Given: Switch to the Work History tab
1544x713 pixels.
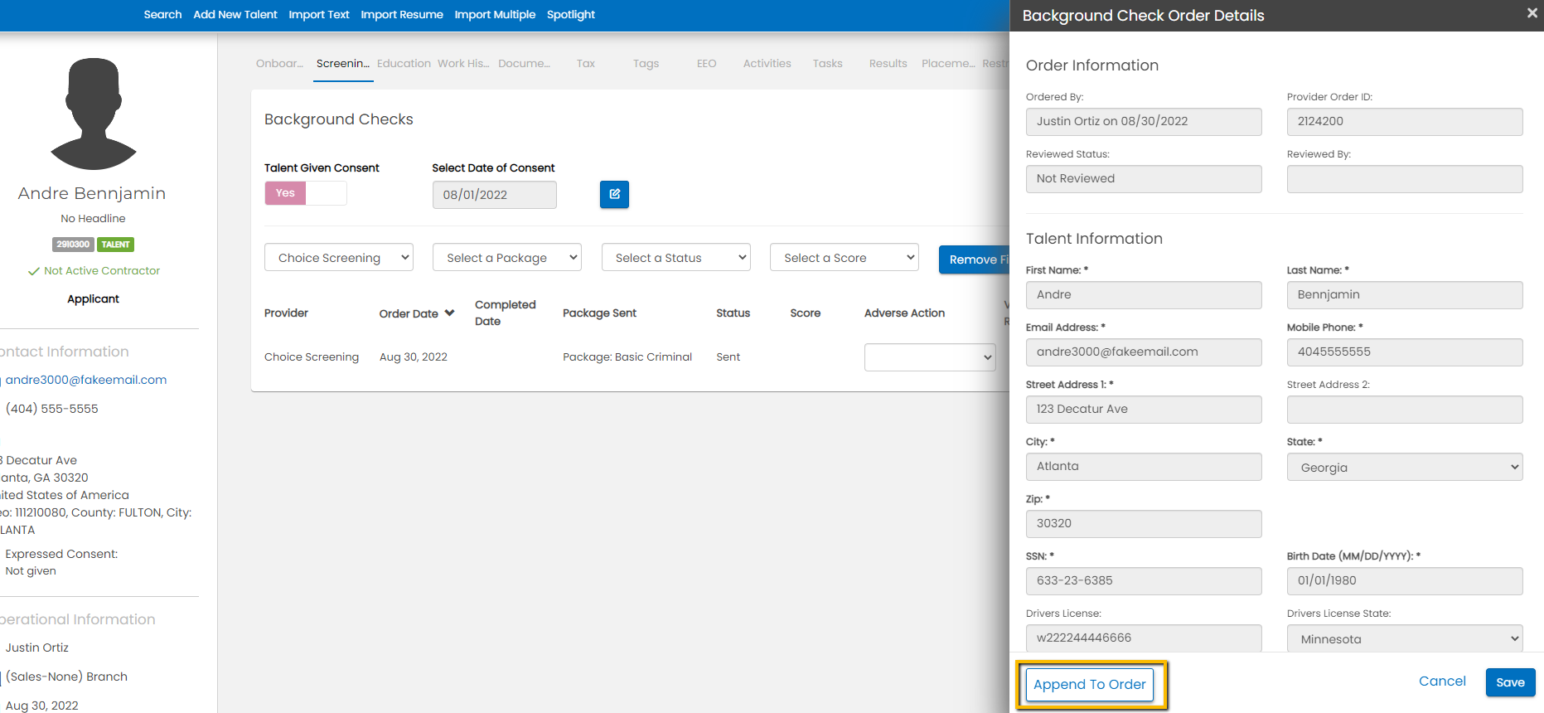Looking at the screenshot, I should [463, 64].
